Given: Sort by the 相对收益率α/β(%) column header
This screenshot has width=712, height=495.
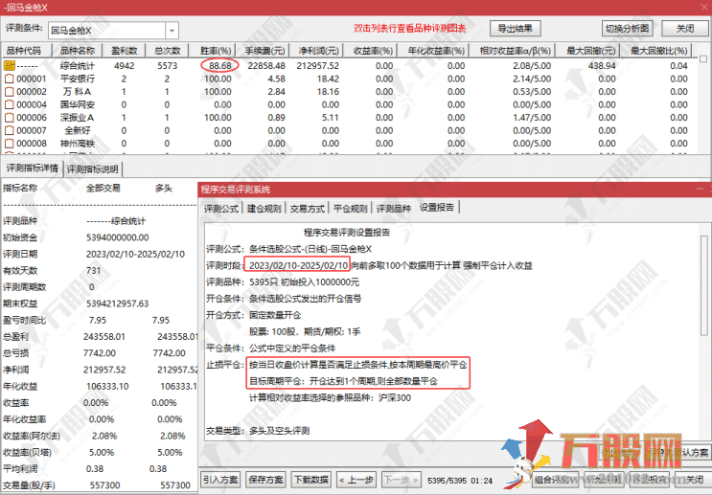Looking at the screenshot, I should pyautogui.click(x=515, y=51).
